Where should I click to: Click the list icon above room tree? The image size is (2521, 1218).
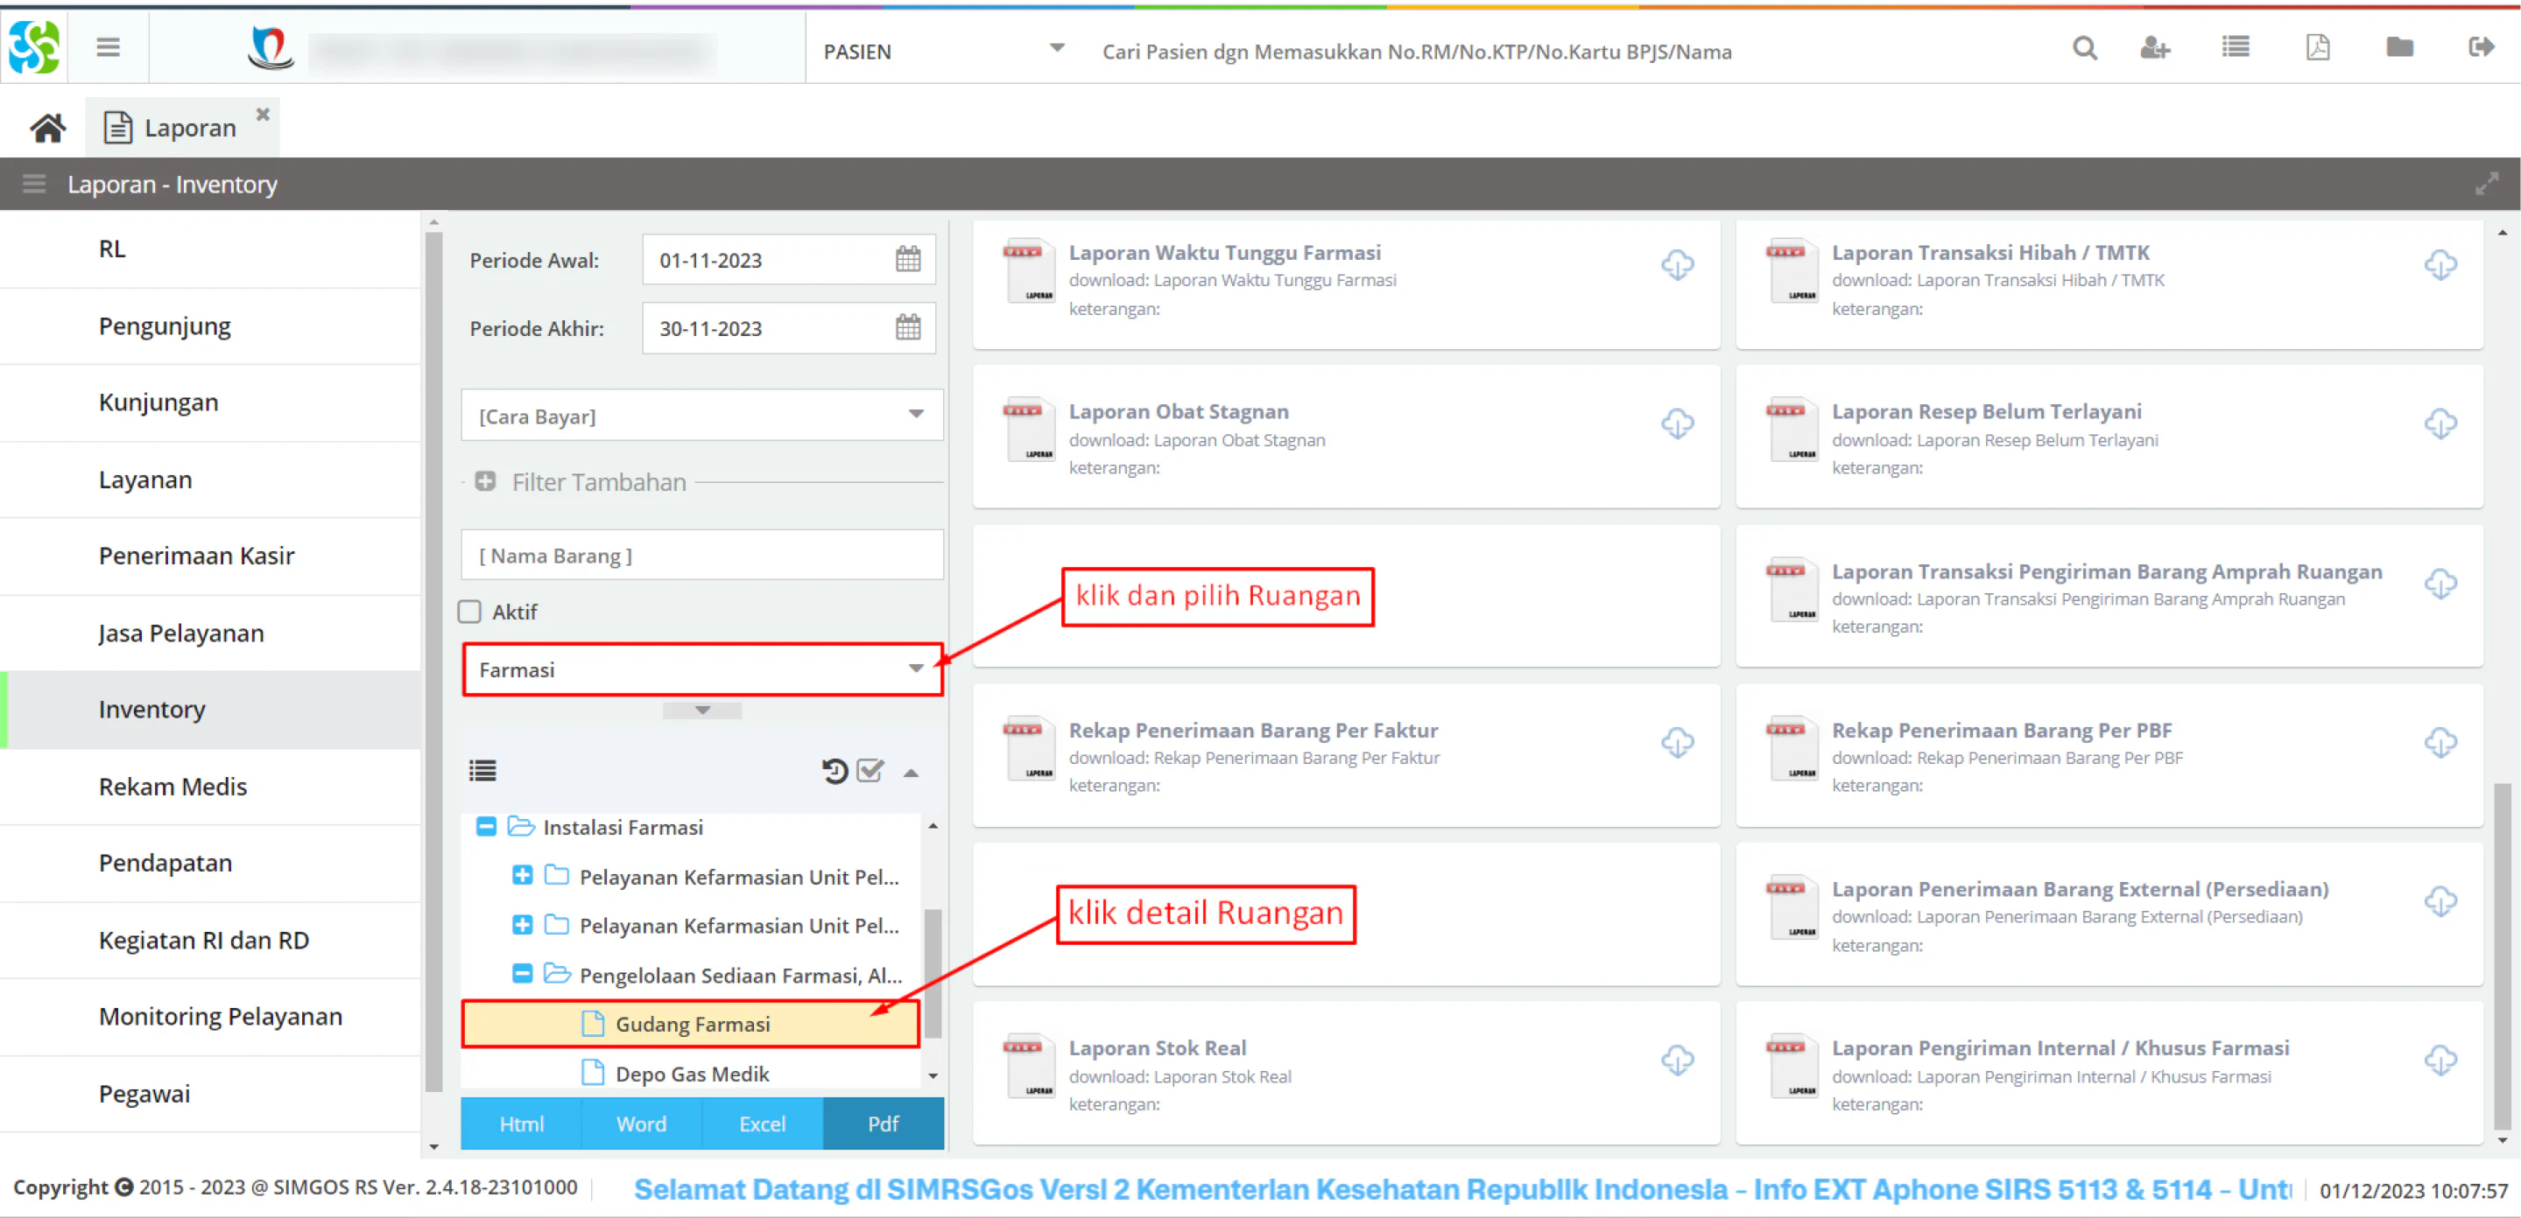pos(482,772)
